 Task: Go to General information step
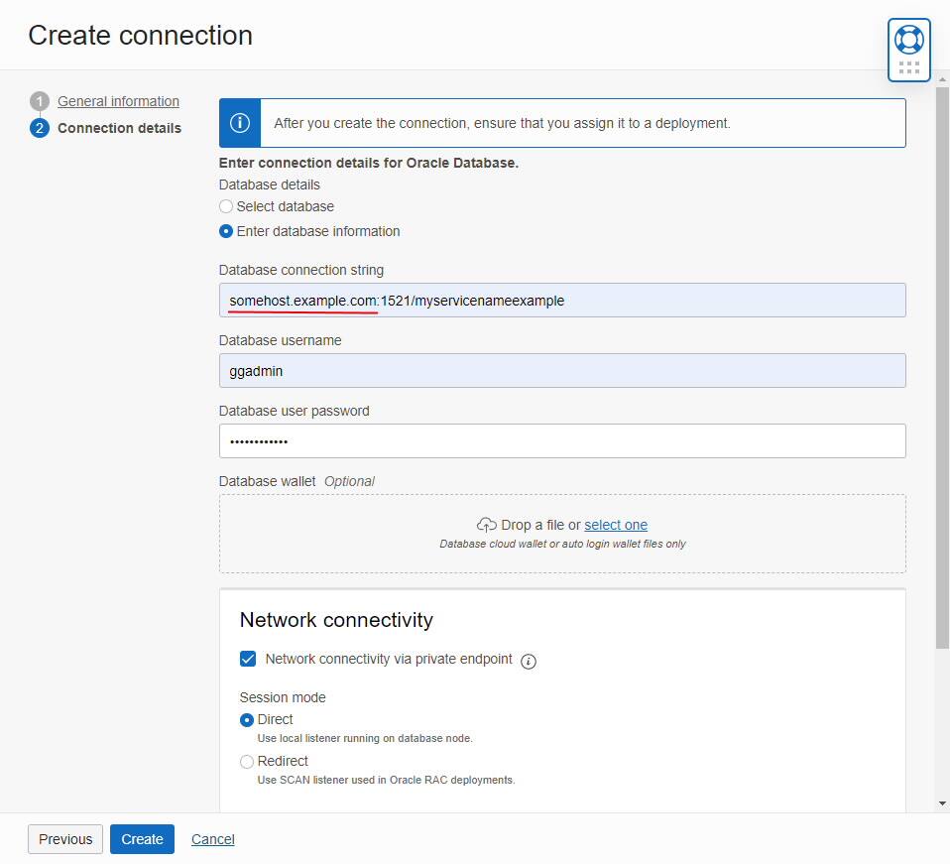118,101
